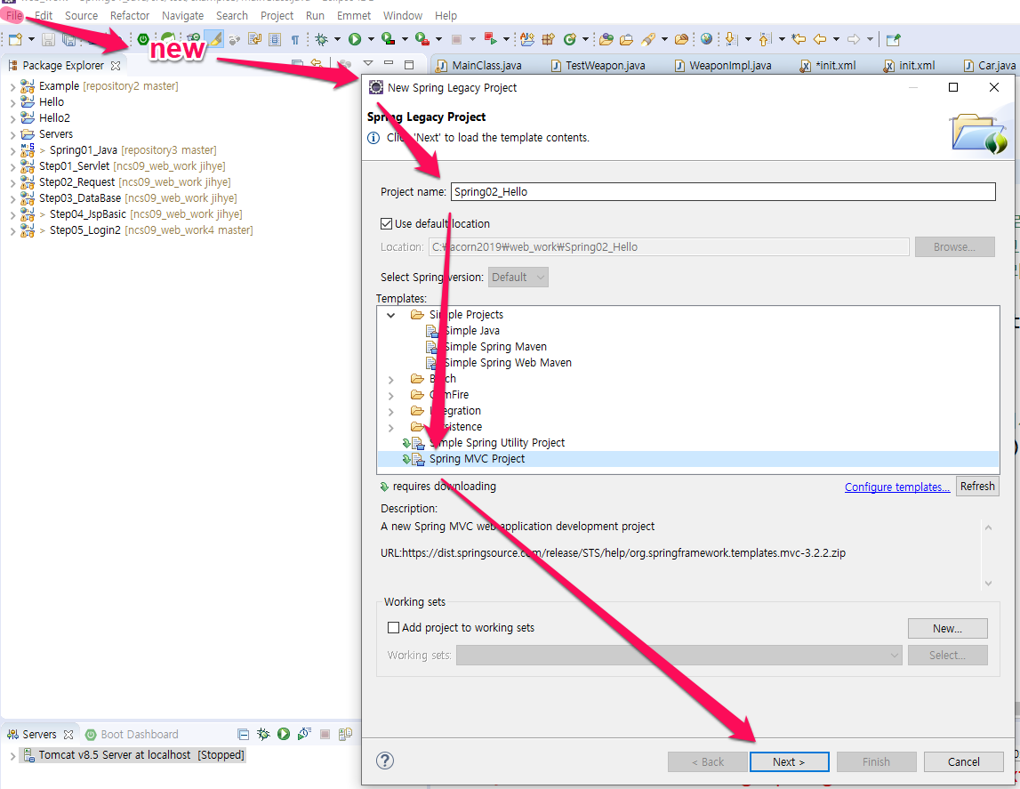Collapse the Simple Projects template folder
The height and width of the screenshot is (789, 1020).
(x=391, y=315)
